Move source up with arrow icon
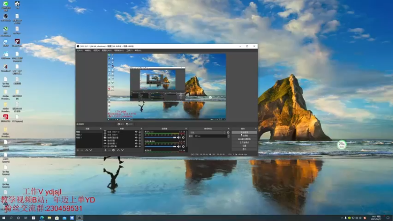The image size is (393, 221). 118,150
